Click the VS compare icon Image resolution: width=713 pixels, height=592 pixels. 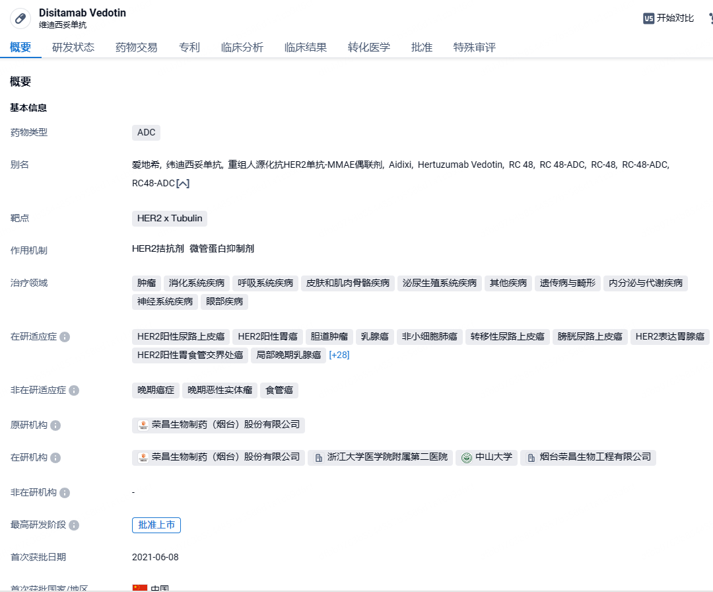coord(648,18)
